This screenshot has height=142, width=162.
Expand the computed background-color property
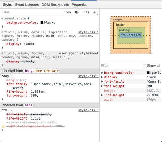pyautogui.click(x=102, y=73)
